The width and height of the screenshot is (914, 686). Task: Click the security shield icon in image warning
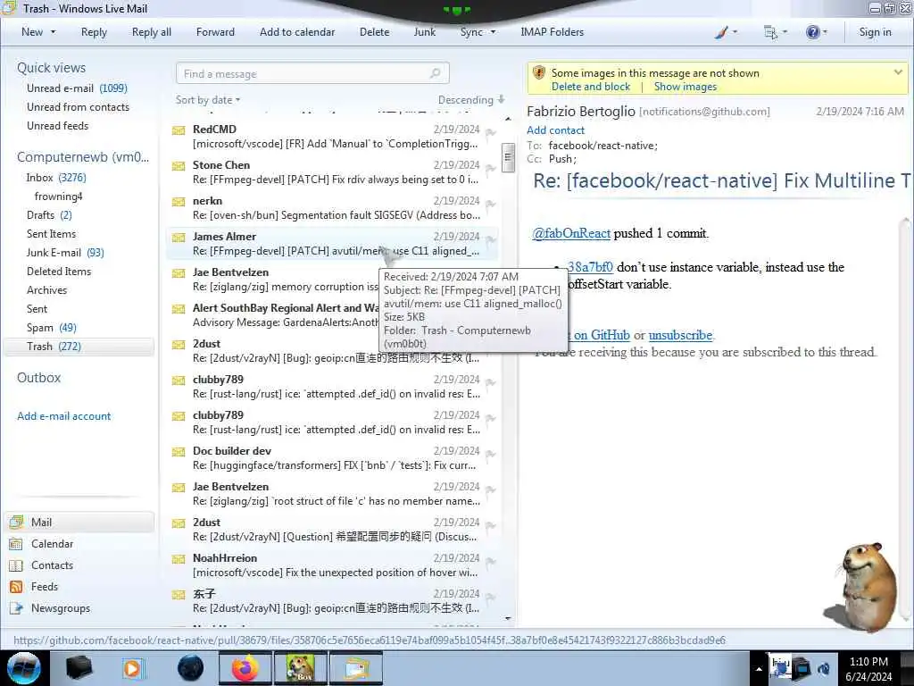(539, 72)
